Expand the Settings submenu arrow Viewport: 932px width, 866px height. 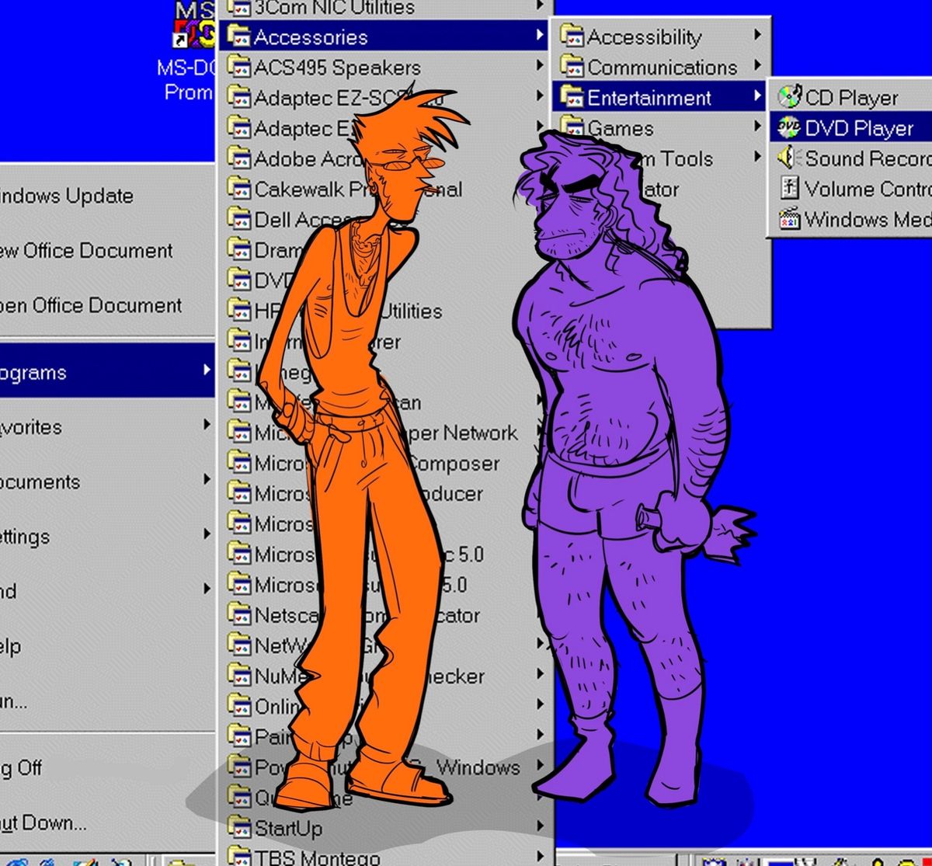(x=207, y=534)
